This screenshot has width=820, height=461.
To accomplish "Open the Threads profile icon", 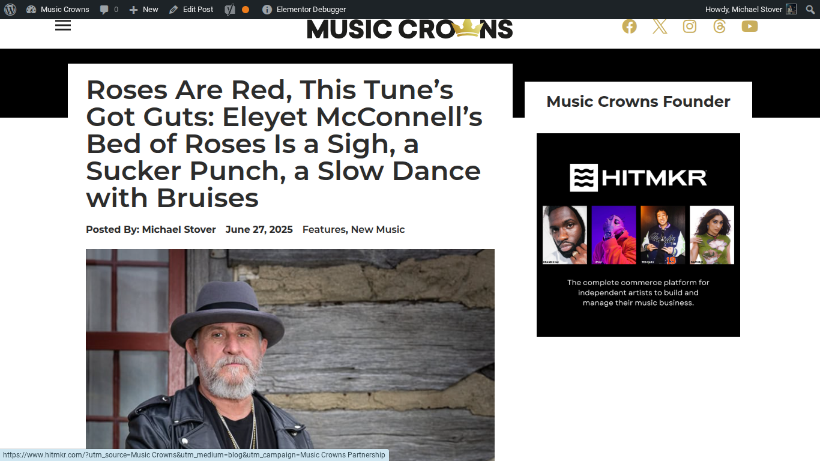I will 719,26.
